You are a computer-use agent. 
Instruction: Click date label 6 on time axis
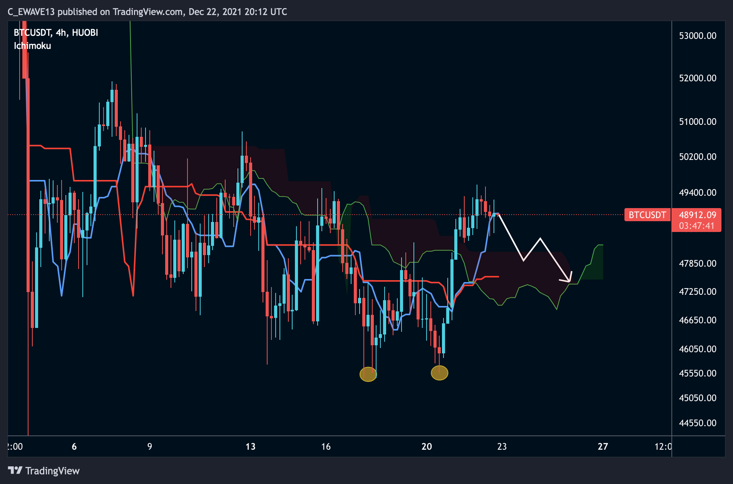74,447
